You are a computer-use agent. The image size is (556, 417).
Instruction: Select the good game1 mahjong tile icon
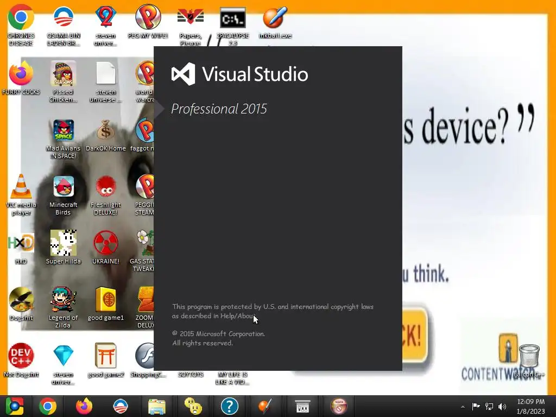pyautogui.click(x=106, y=304)
